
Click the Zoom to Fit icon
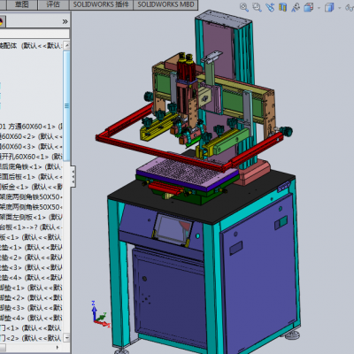pyautogui.click(x=244, y=7)
